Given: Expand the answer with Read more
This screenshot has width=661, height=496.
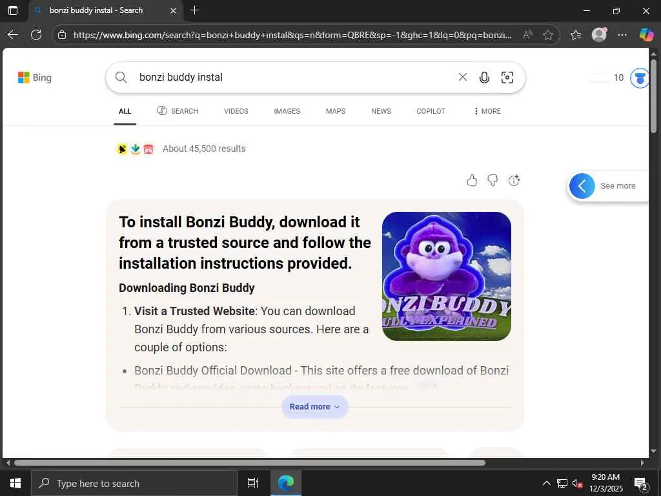Looking at the screenshot, I should point(314,407).
